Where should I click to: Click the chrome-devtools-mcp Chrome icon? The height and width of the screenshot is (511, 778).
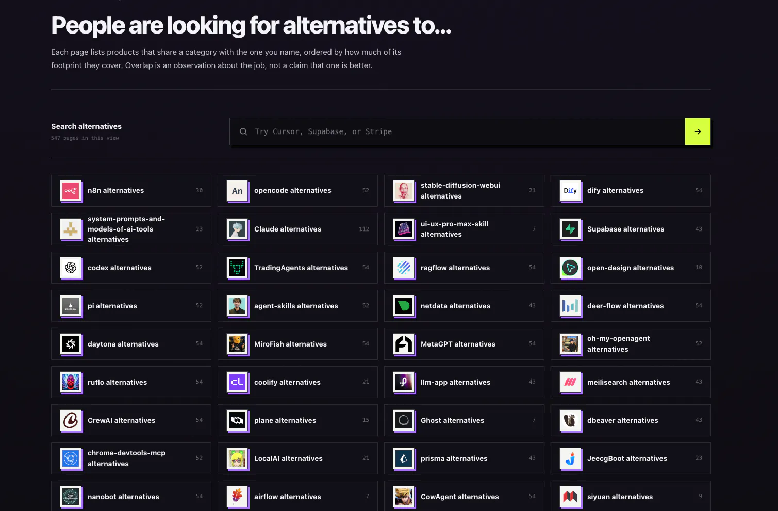pyautogui.click(x=71, y=458)
